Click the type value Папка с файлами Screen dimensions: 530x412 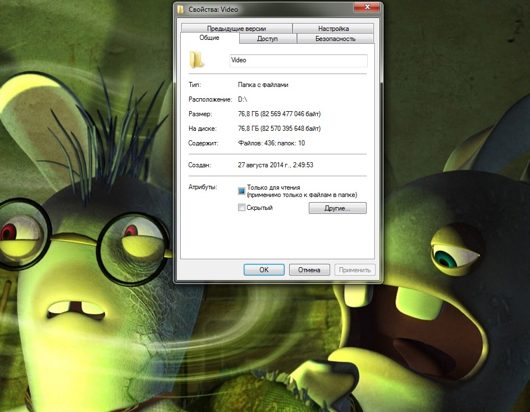coord(263,85)
